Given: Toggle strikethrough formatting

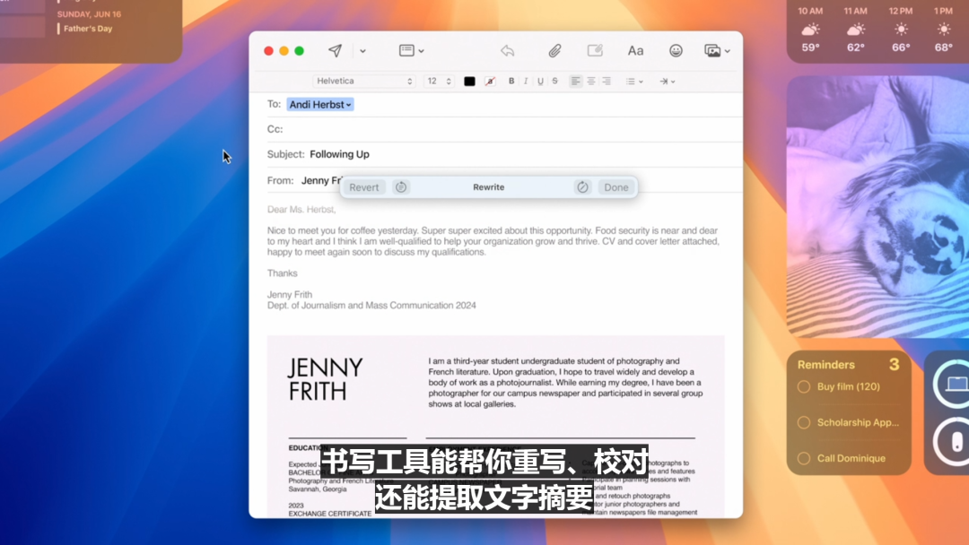Looking at the screenshot, I should [555, 81].
